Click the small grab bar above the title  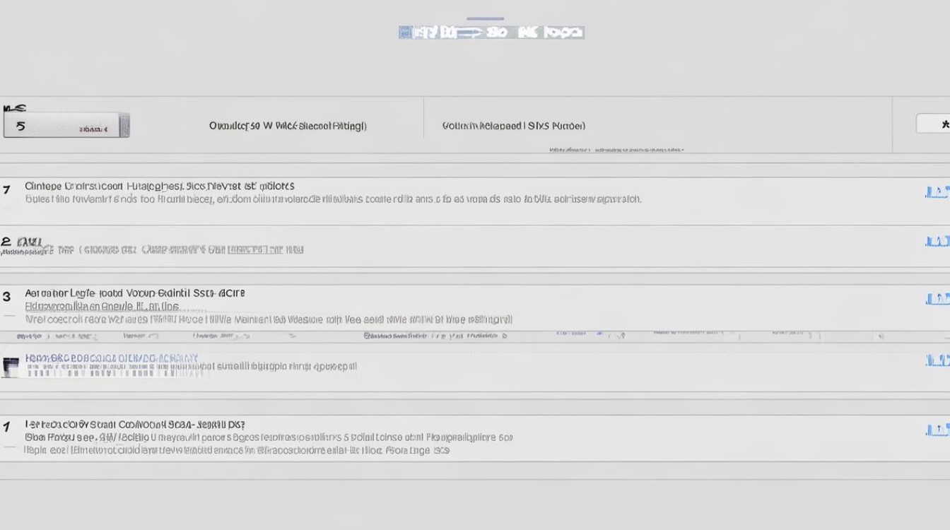(485, 19)
